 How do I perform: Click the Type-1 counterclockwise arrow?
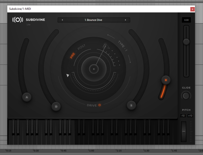[111, 36]
